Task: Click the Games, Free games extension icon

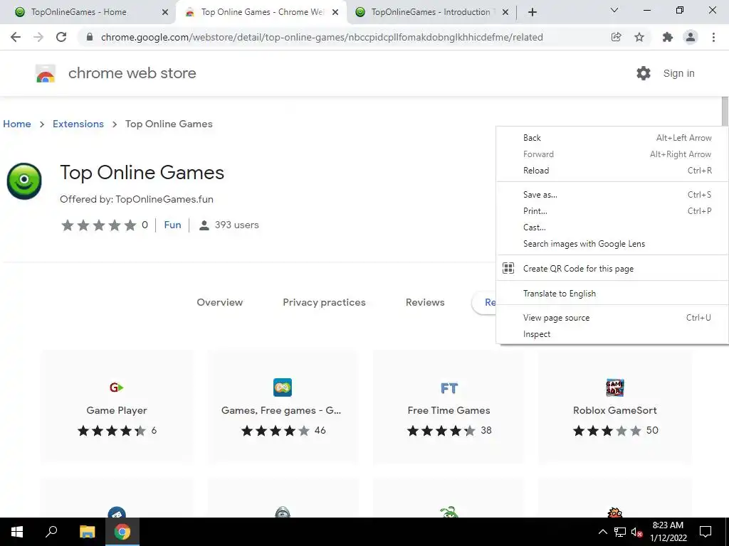Action: tap(283, 387)
